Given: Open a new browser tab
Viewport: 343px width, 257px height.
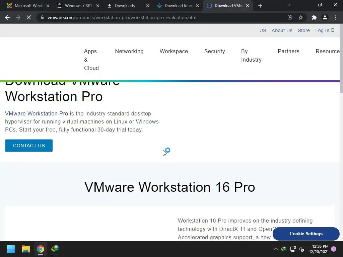Looking at the screenshot, I should click(x=260, y=6).
